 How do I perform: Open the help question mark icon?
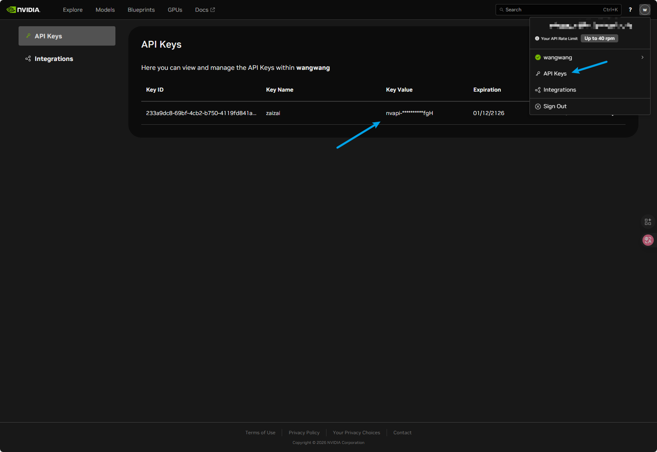(x=630, y=10)
